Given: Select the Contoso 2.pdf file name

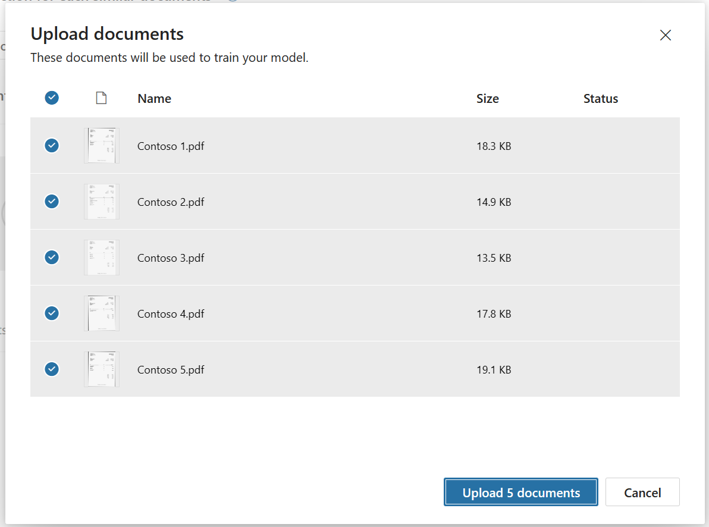Looking at the screenshot, I should (x=171, y=202).
